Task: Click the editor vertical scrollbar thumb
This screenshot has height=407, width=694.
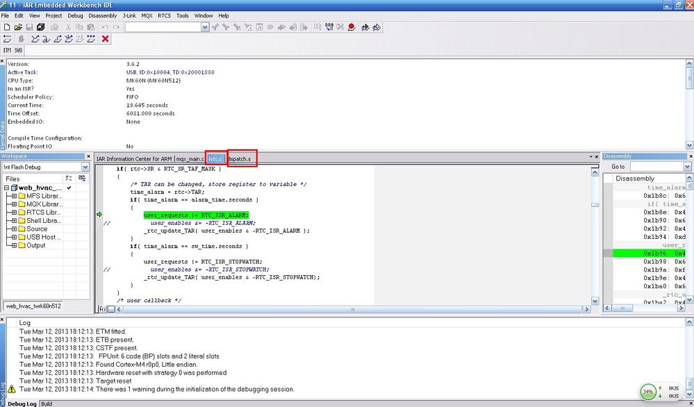Action: click(x=595, y=205)
